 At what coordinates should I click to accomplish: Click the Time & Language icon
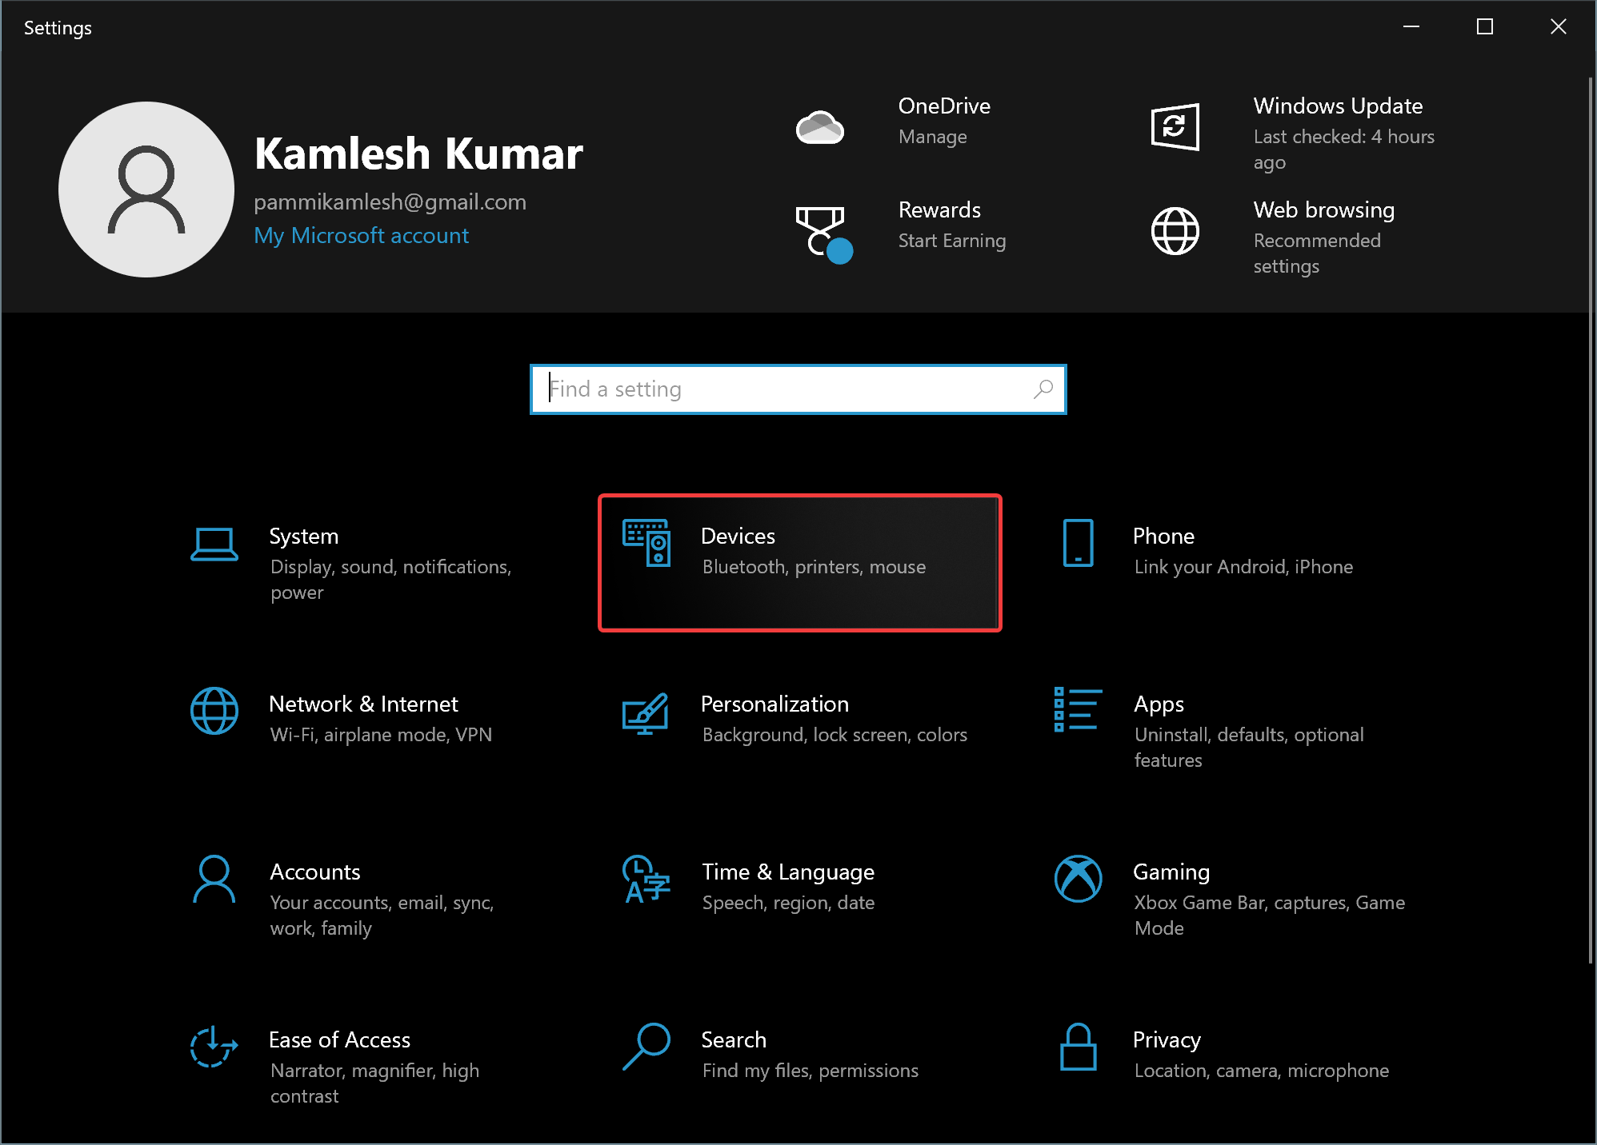click(x=646, y=879)
